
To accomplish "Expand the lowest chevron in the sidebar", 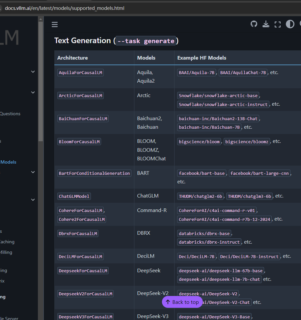I will click(x=33, y=200).
